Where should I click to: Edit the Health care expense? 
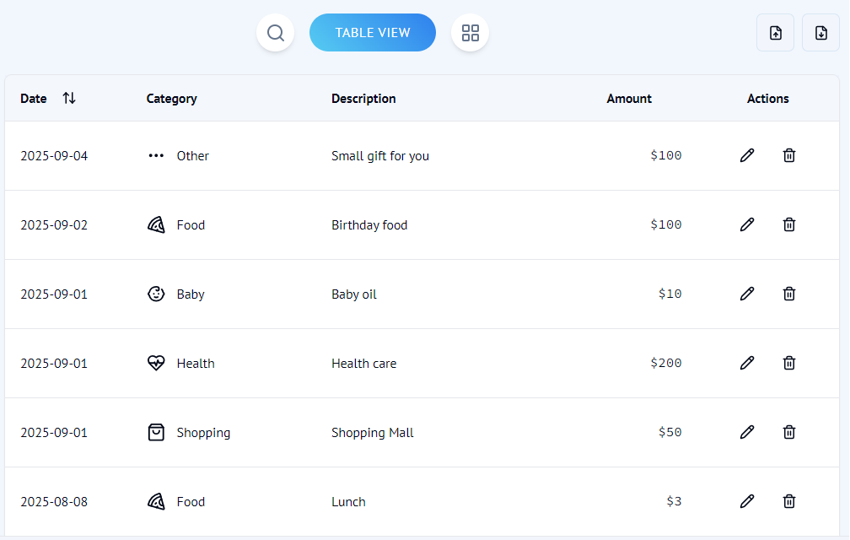coord(747,363)
